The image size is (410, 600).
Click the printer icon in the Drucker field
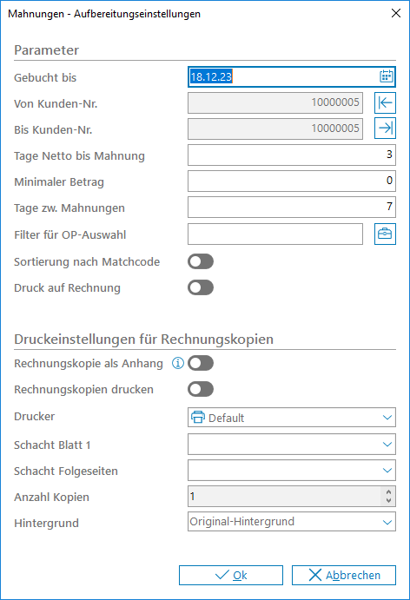(x=198, y=417)
